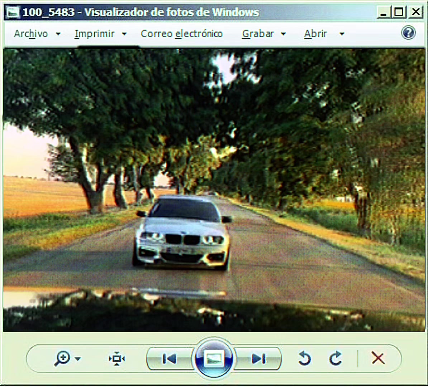Open the Abrir menu
This screenshot has height=387, width=428.
315,34
